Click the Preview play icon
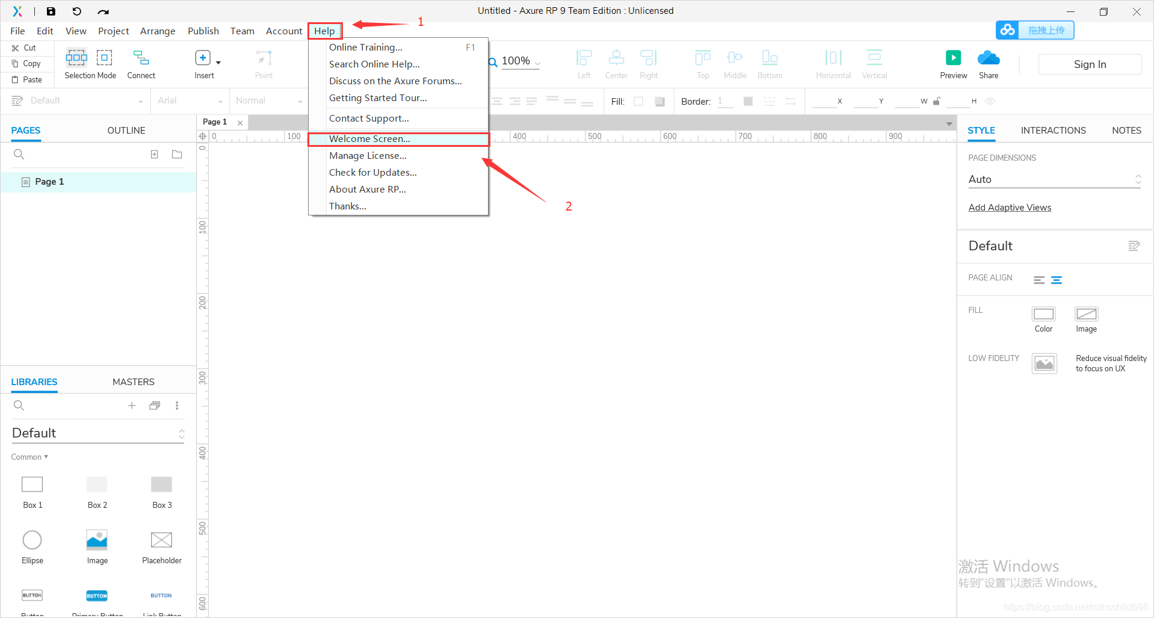Viewport: 1154px width, 618px height. tap(953, 58)
